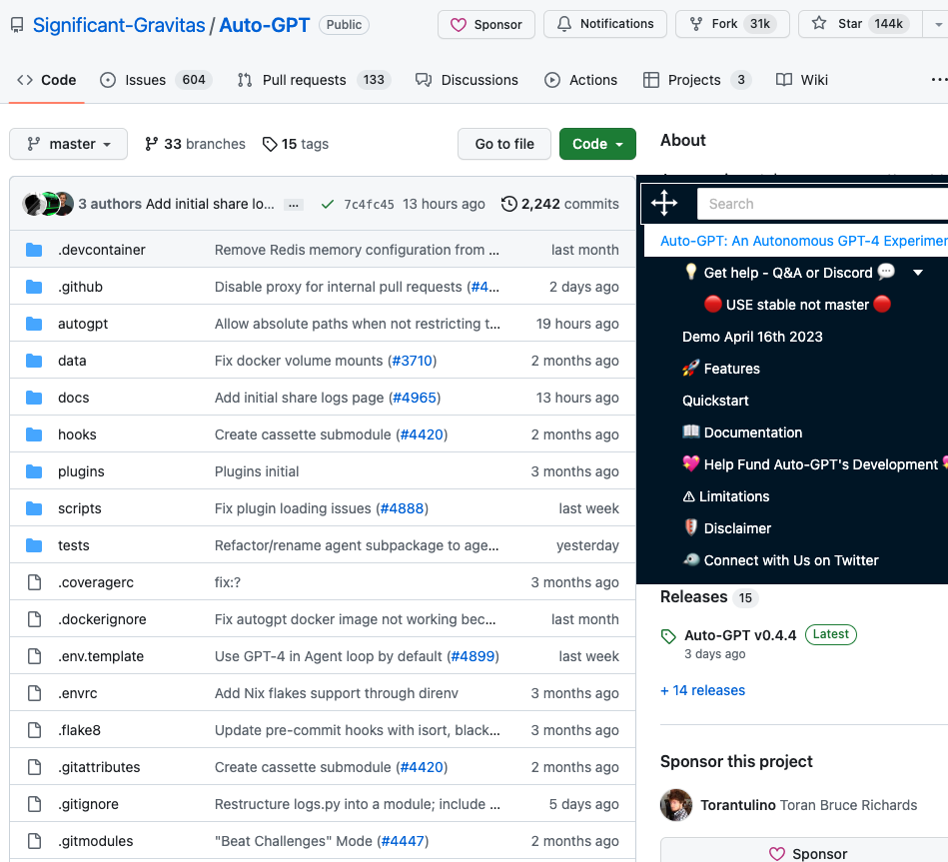This screenshot has width=948, height=862.
Task: Click the tests folder icon
Action: 34,545
